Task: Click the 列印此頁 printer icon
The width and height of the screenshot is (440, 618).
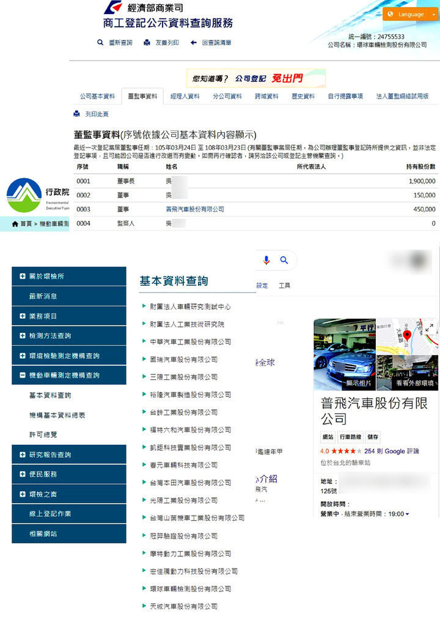Action: (x=77, y=114)
